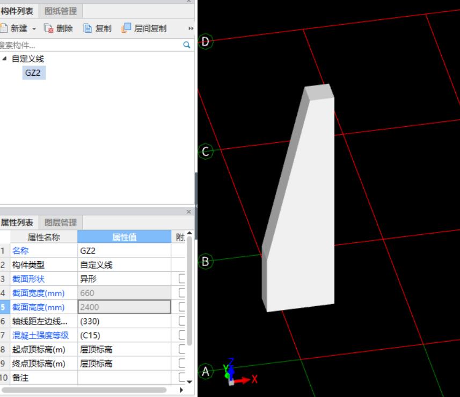The image size is (460, 397).
Task: Click the 混凝土强度等级 value (C15)
Action: click(124, 335)
